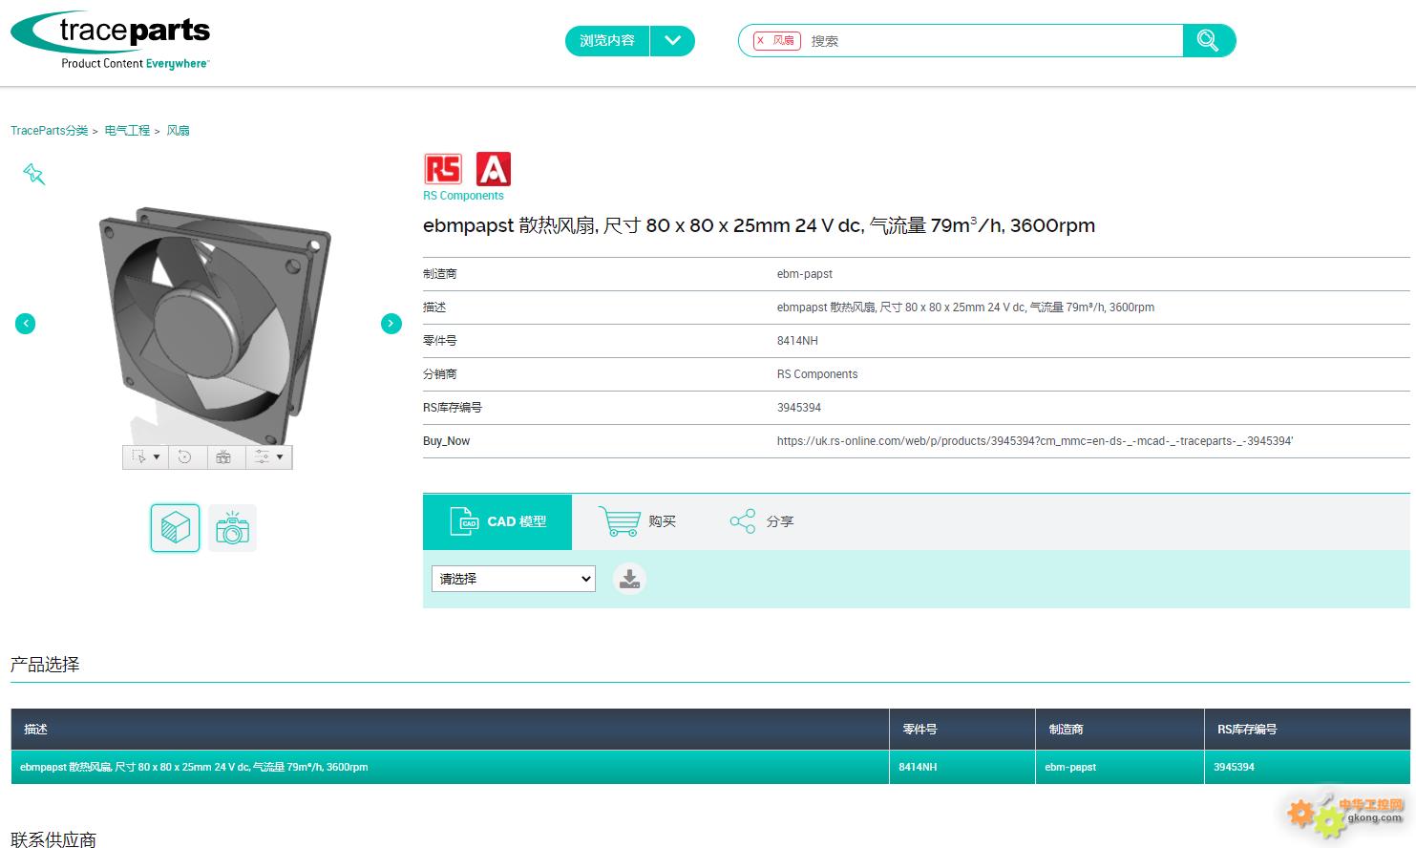The width and height of the screenshot is (1416, 848).
Task: Click the RS库存编号 column header
Action: (1307, 730)
